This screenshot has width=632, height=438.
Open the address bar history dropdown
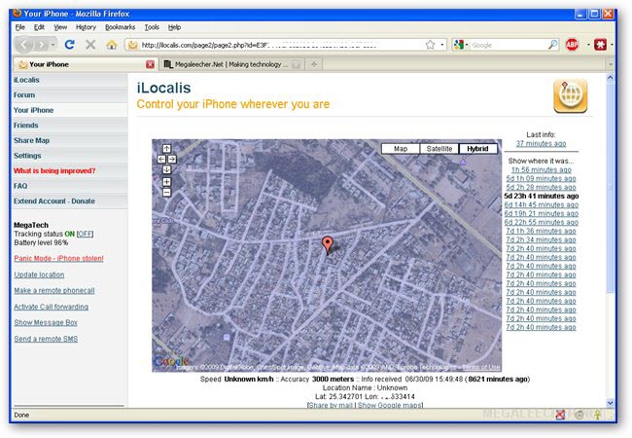pos(442,45)
